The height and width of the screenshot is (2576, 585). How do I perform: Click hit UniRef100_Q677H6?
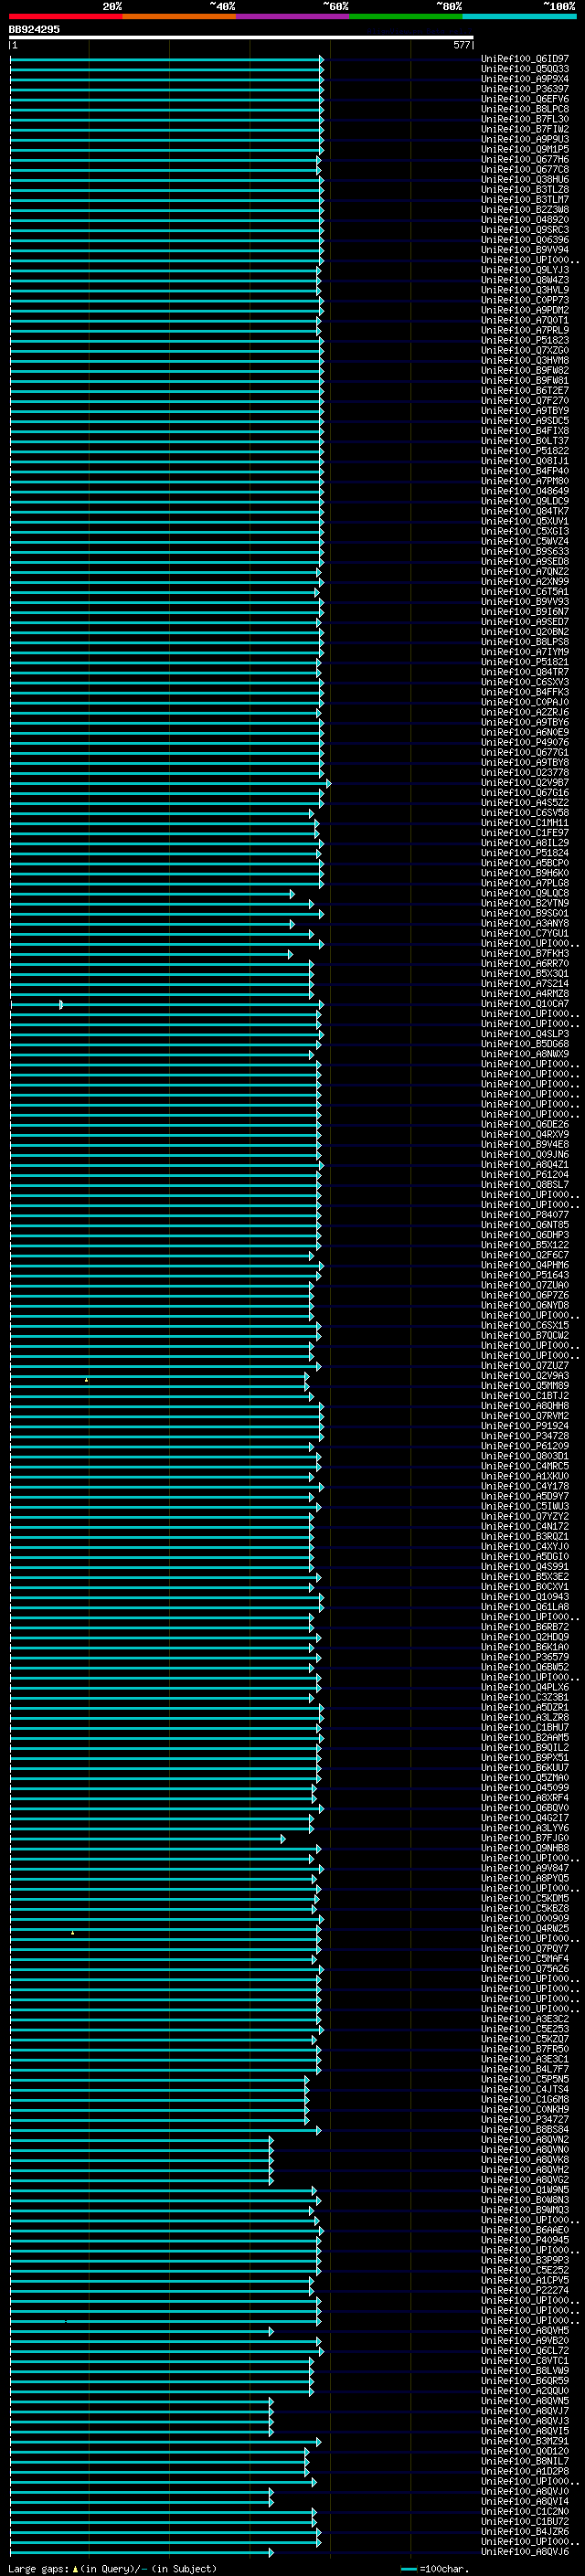coord(525,159)
